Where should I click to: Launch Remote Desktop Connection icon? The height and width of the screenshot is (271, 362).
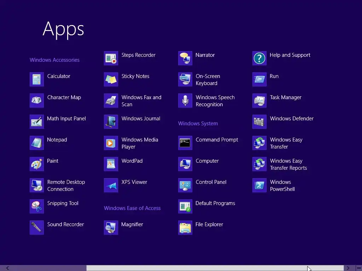coord(37,186)
